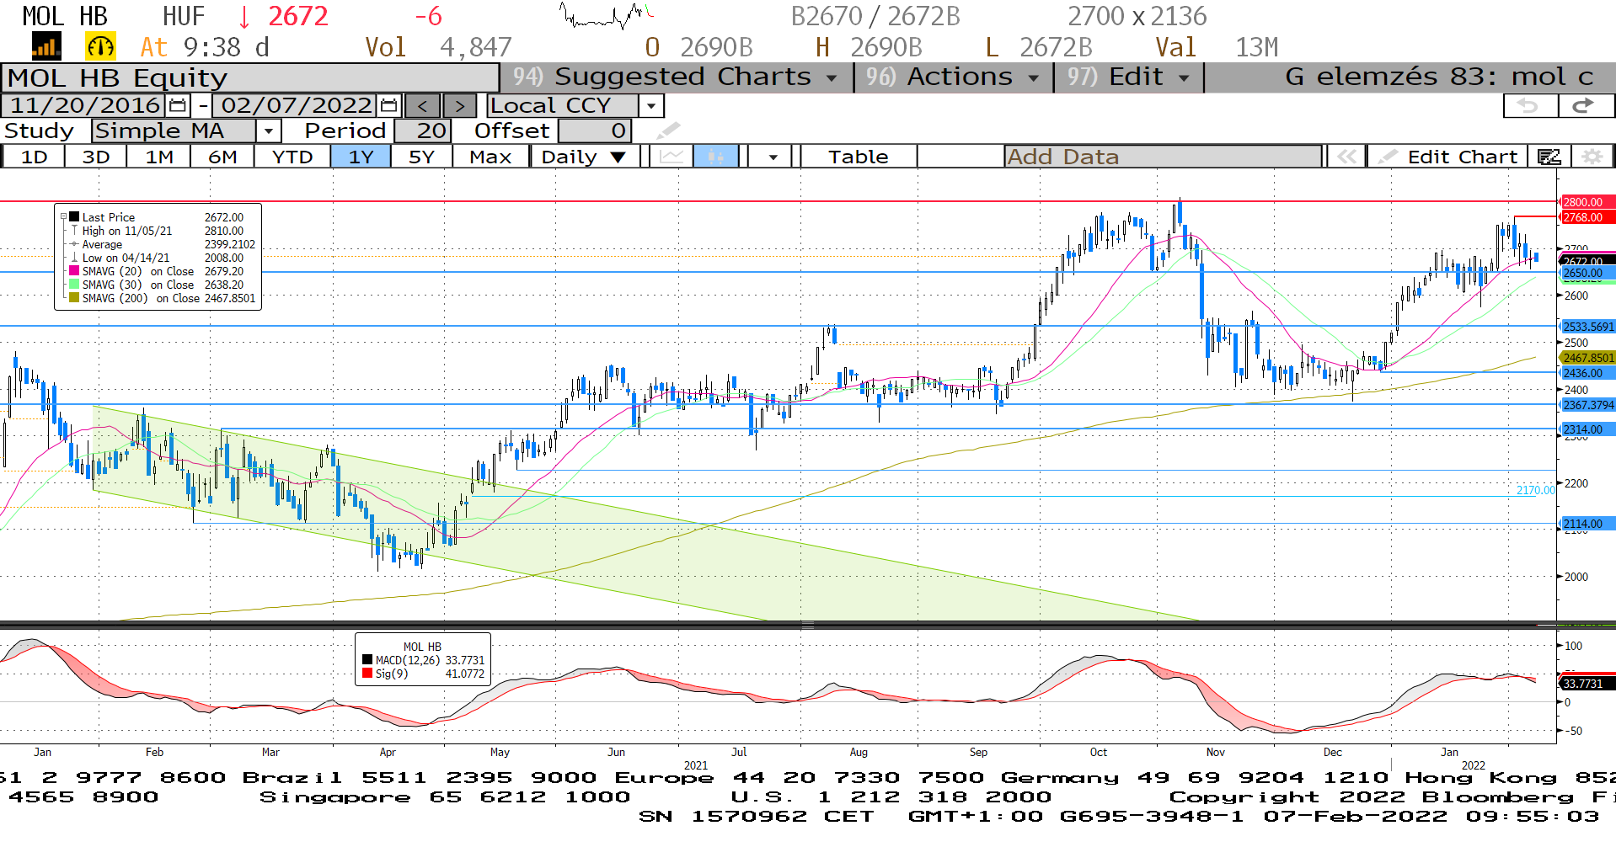Image resolution: width=1616 pixels, height=863 pixels.
Task: Click the 2650.00 blue price level label
Action: pyautogui.click(x=1587, y=273)
